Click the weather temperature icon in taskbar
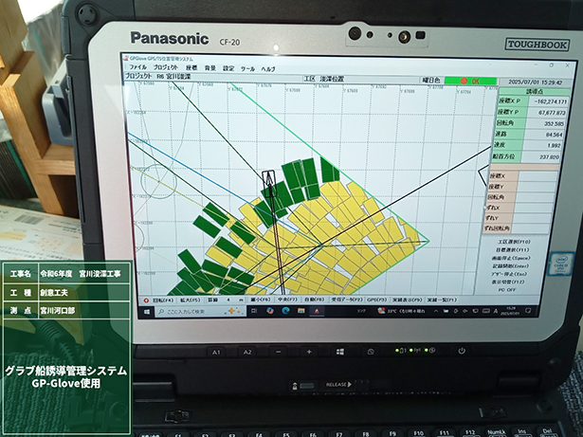Viewport: 583px width, 437px height. [382, 310]
